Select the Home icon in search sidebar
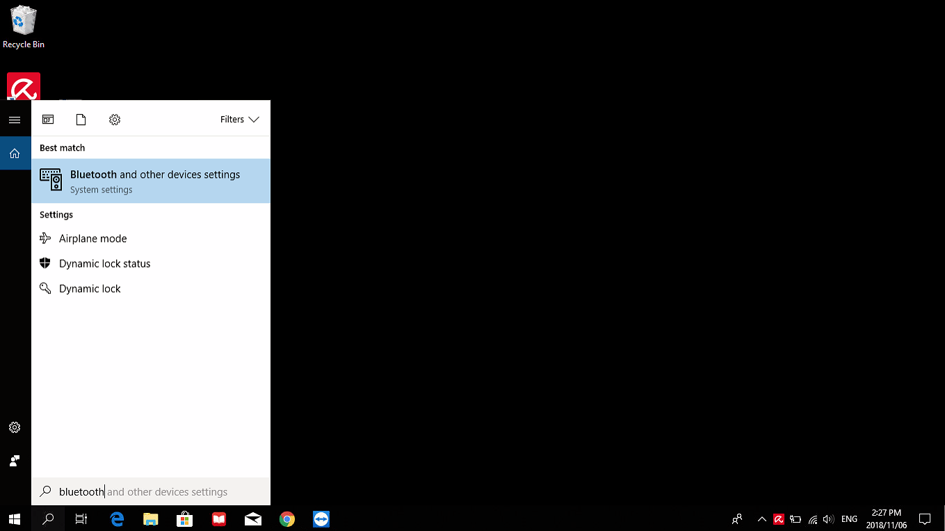The height and width of the screenshot is (531, 945). click(x=15, y=154)
